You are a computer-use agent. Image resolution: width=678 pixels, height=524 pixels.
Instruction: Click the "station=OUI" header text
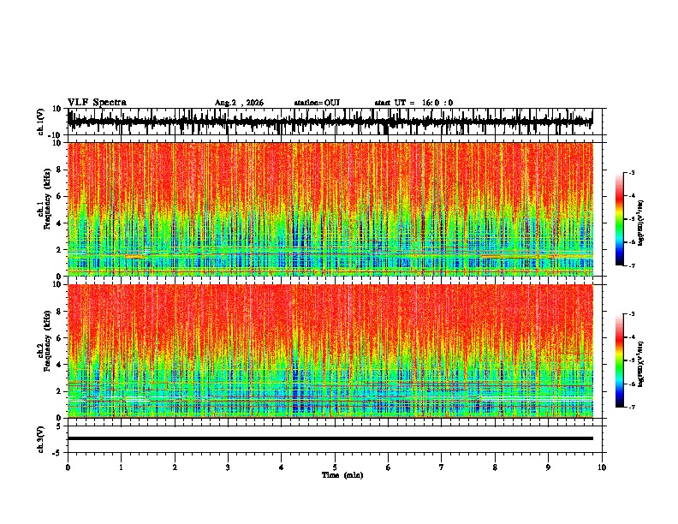[x=317, y=103]
